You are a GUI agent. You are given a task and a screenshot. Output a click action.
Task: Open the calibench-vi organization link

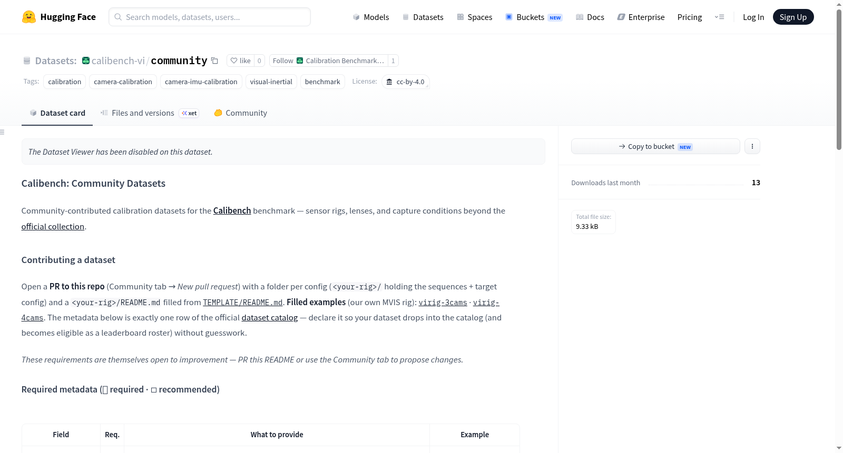point(118,61)
